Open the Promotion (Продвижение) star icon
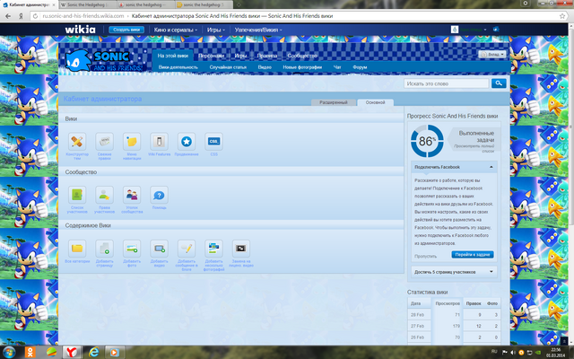Image resolution: width=574 pixels, height=359 pixels. coord(187,142)
